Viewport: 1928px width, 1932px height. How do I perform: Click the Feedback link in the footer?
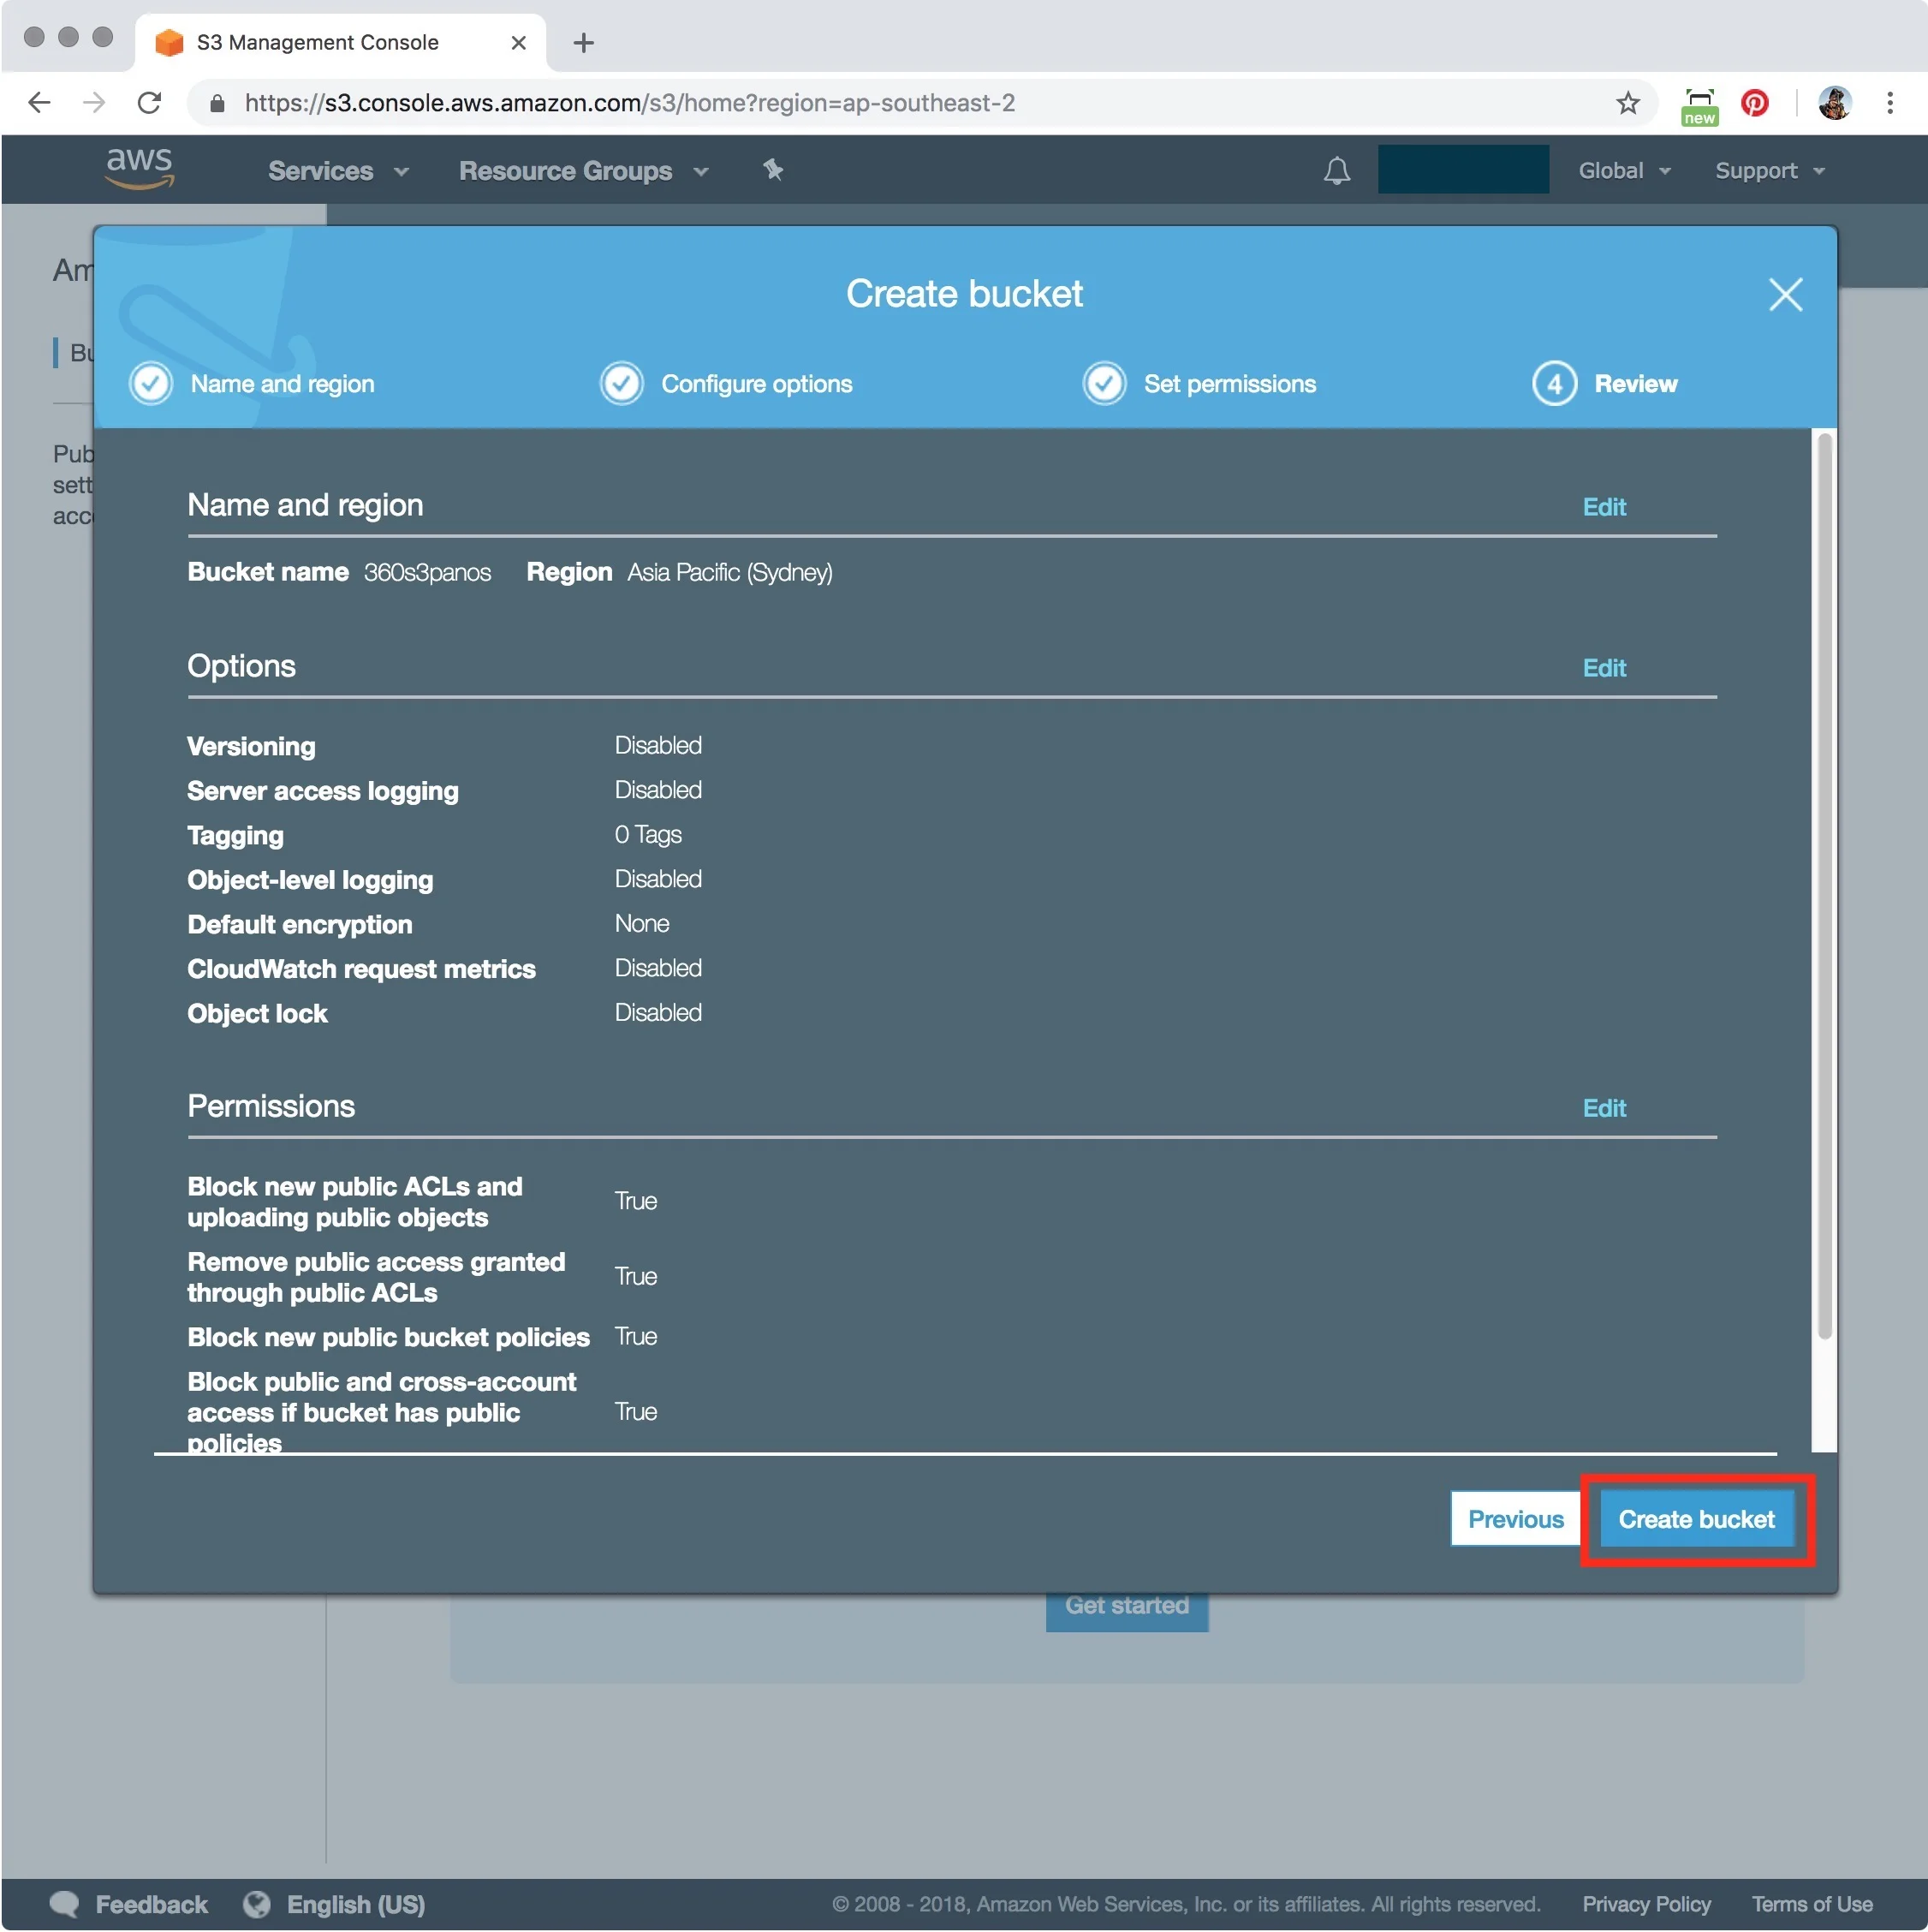151,1904
